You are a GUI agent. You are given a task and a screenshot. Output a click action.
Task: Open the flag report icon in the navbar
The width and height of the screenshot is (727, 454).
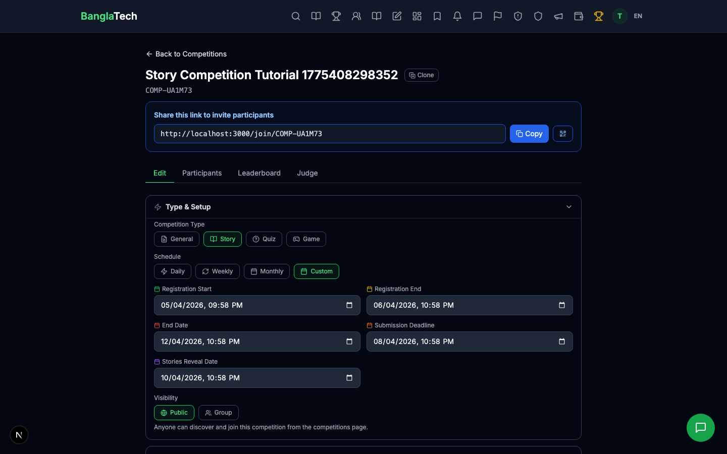(498, 16)
